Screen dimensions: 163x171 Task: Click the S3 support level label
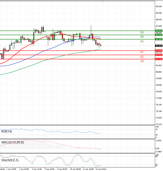click(142, 61)
